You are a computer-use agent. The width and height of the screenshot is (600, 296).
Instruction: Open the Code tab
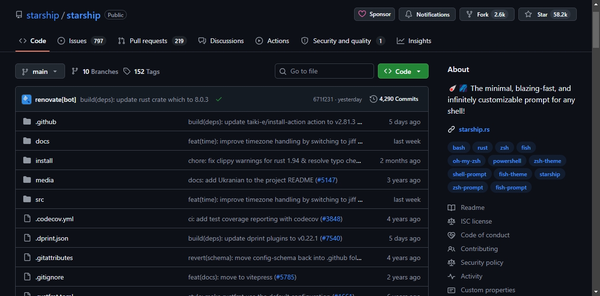[x=32, y=41]
